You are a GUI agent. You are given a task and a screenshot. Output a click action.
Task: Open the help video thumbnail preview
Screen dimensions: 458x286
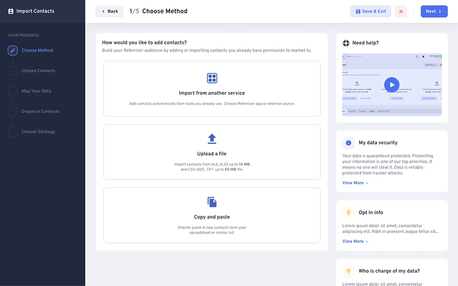(392, 85)
